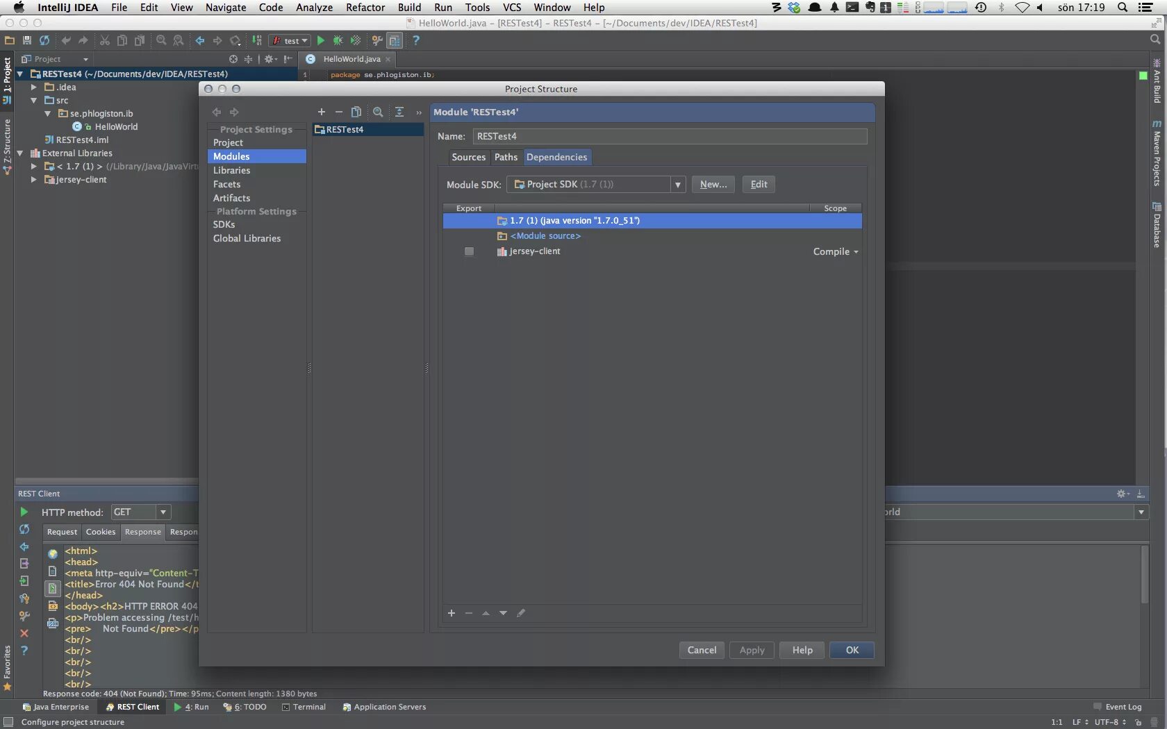Click the Settings wrench icon in the main toolbar

[x=377, y=40]
